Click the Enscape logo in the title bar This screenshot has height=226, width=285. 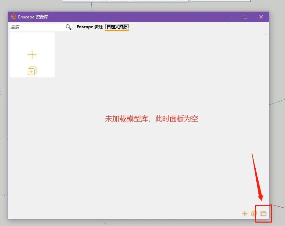coord(13,17)
